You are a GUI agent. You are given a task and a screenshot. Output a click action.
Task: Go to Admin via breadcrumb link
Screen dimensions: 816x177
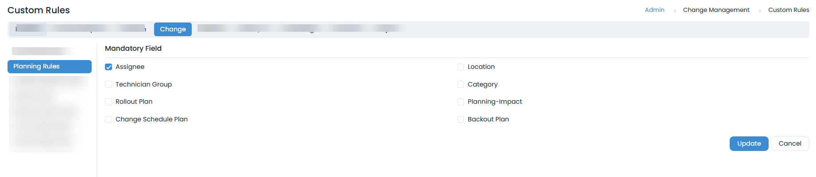[x=654, y=10]
